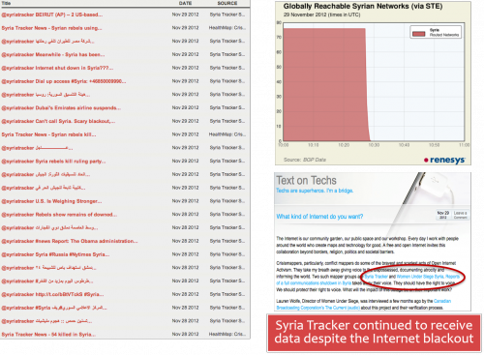
Task: Open the BEIRUT (AP) 2 US-based tweet entry
Action: click(x=52, y=15)
